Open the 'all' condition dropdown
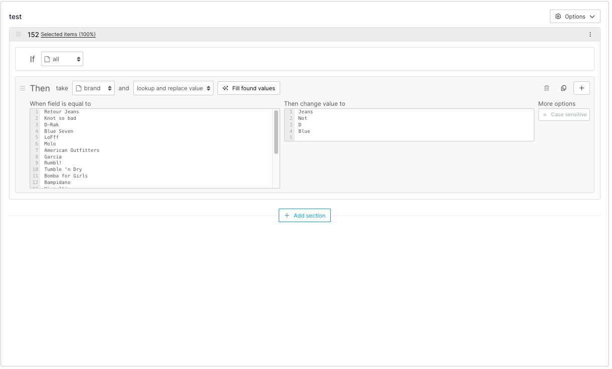 62,59
